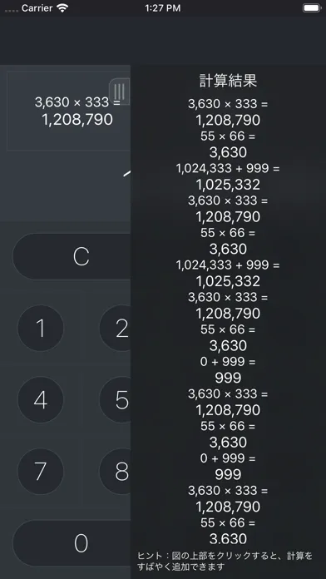326x579 pixels.
Task: Tap the partially hidden 5 key
Action: tap(116, 399)
